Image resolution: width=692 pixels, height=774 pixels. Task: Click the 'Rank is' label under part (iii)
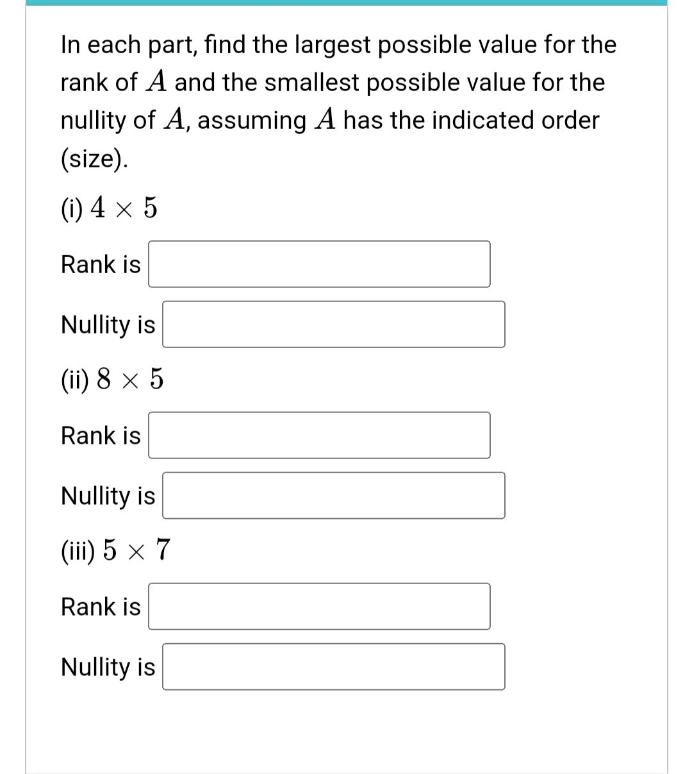99,607
